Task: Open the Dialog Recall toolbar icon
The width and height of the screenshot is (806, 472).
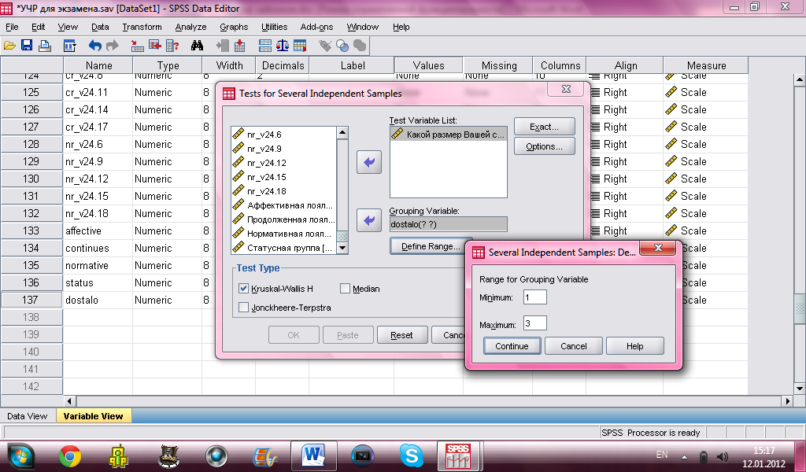Action: [x=69, y=46]
